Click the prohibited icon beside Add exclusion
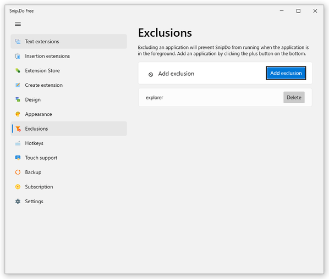Image resolution: width=329 pixels, height=279 pixels. (151, 74)
